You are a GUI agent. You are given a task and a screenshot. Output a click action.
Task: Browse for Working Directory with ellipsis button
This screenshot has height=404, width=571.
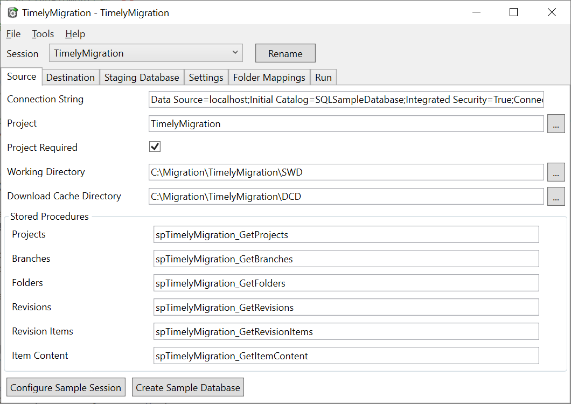[556, 172]
